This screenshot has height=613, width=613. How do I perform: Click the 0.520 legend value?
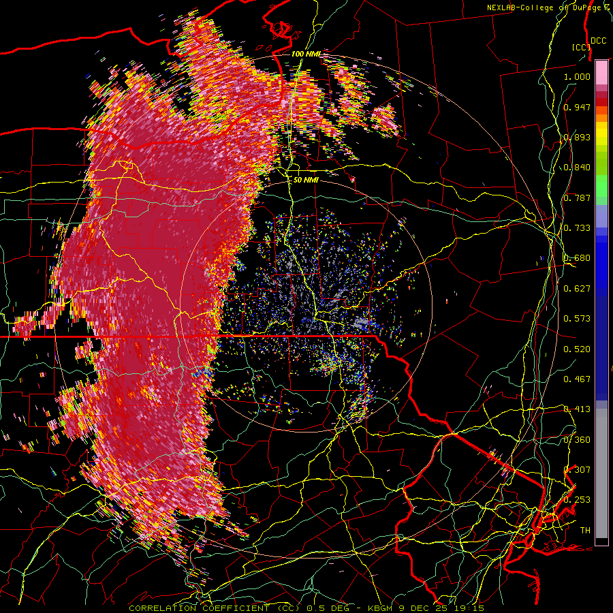coord(577,349)
